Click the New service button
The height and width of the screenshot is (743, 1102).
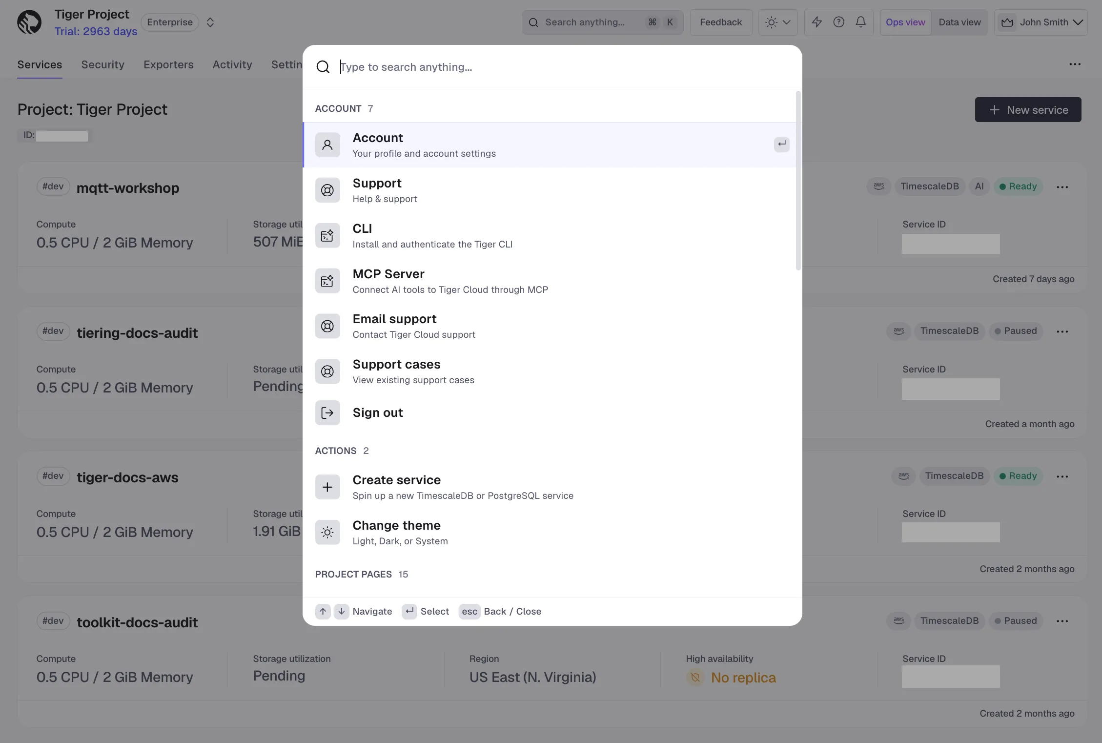(1028, 110)
